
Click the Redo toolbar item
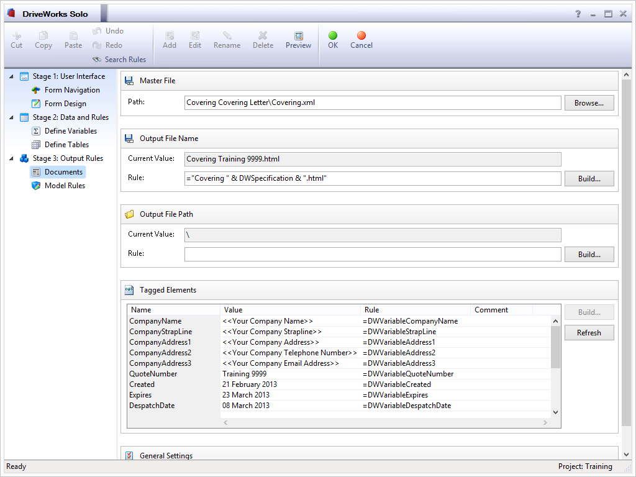[x=107, y=45]
